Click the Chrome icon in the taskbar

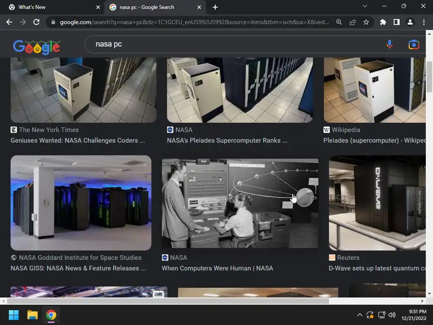click(51, 315)
